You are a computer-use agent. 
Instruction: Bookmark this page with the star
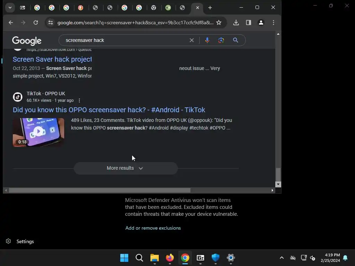pyautogui.click(x=219, y=23)
